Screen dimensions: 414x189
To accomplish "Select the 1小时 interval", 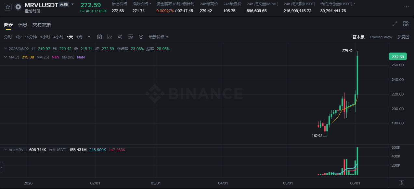I will tap(45, 37).
